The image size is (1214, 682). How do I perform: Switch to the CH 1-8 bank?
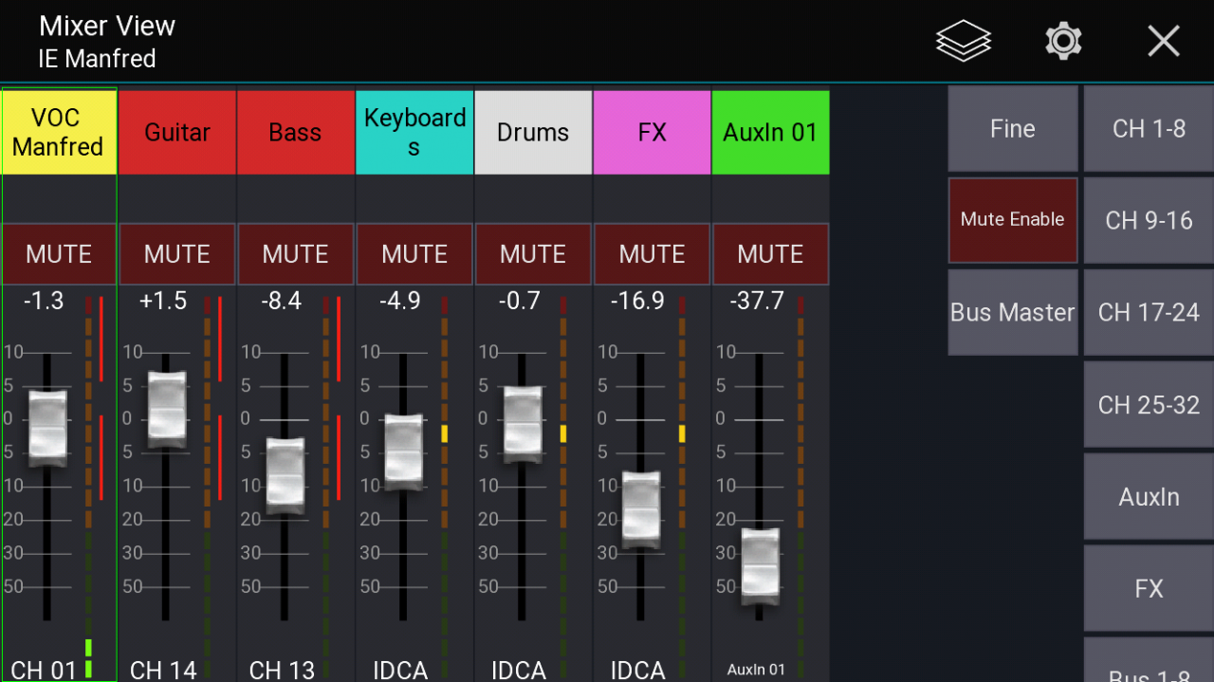(x=1149, y=129)
